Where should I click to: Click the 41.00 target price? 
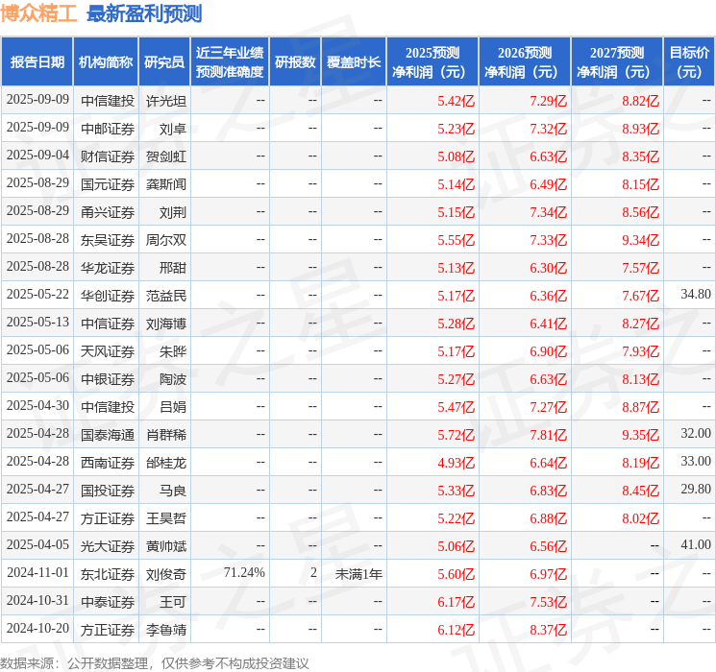click(x=696, y=544)
